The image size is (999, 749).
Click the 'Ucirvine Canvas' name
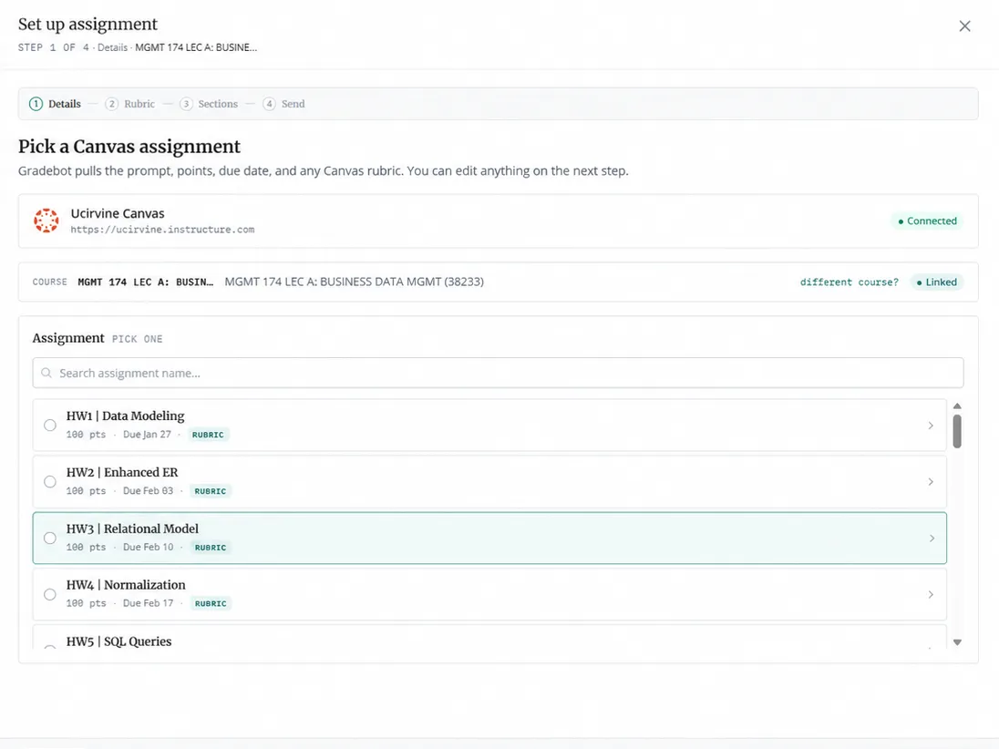118,213
